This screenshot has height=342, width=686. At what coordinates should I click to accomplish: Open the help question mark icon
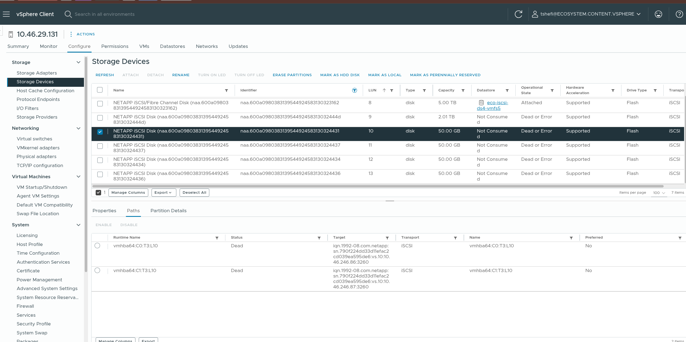pos(679,14)
